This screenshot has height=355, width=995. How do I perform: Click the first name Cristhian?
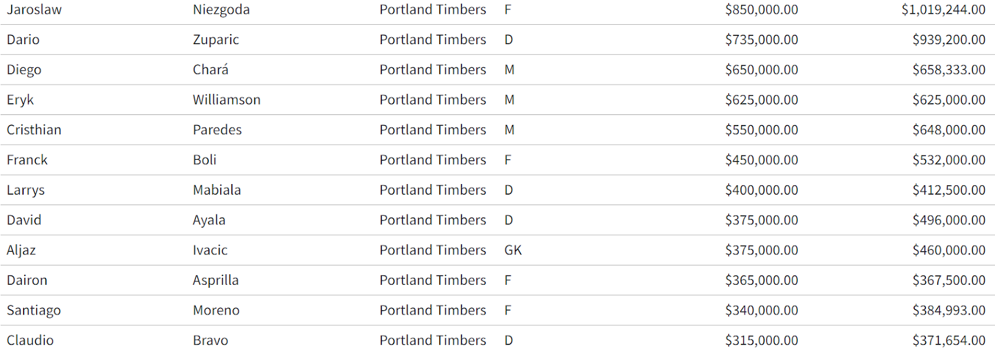(34, 130)
